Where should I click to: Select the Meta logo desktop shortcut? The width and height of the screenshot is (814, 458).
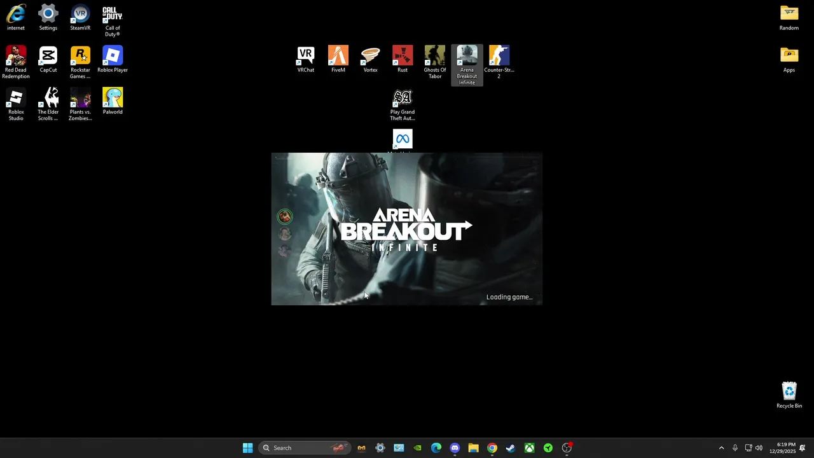pyautogui.click(x=403, y=140)
